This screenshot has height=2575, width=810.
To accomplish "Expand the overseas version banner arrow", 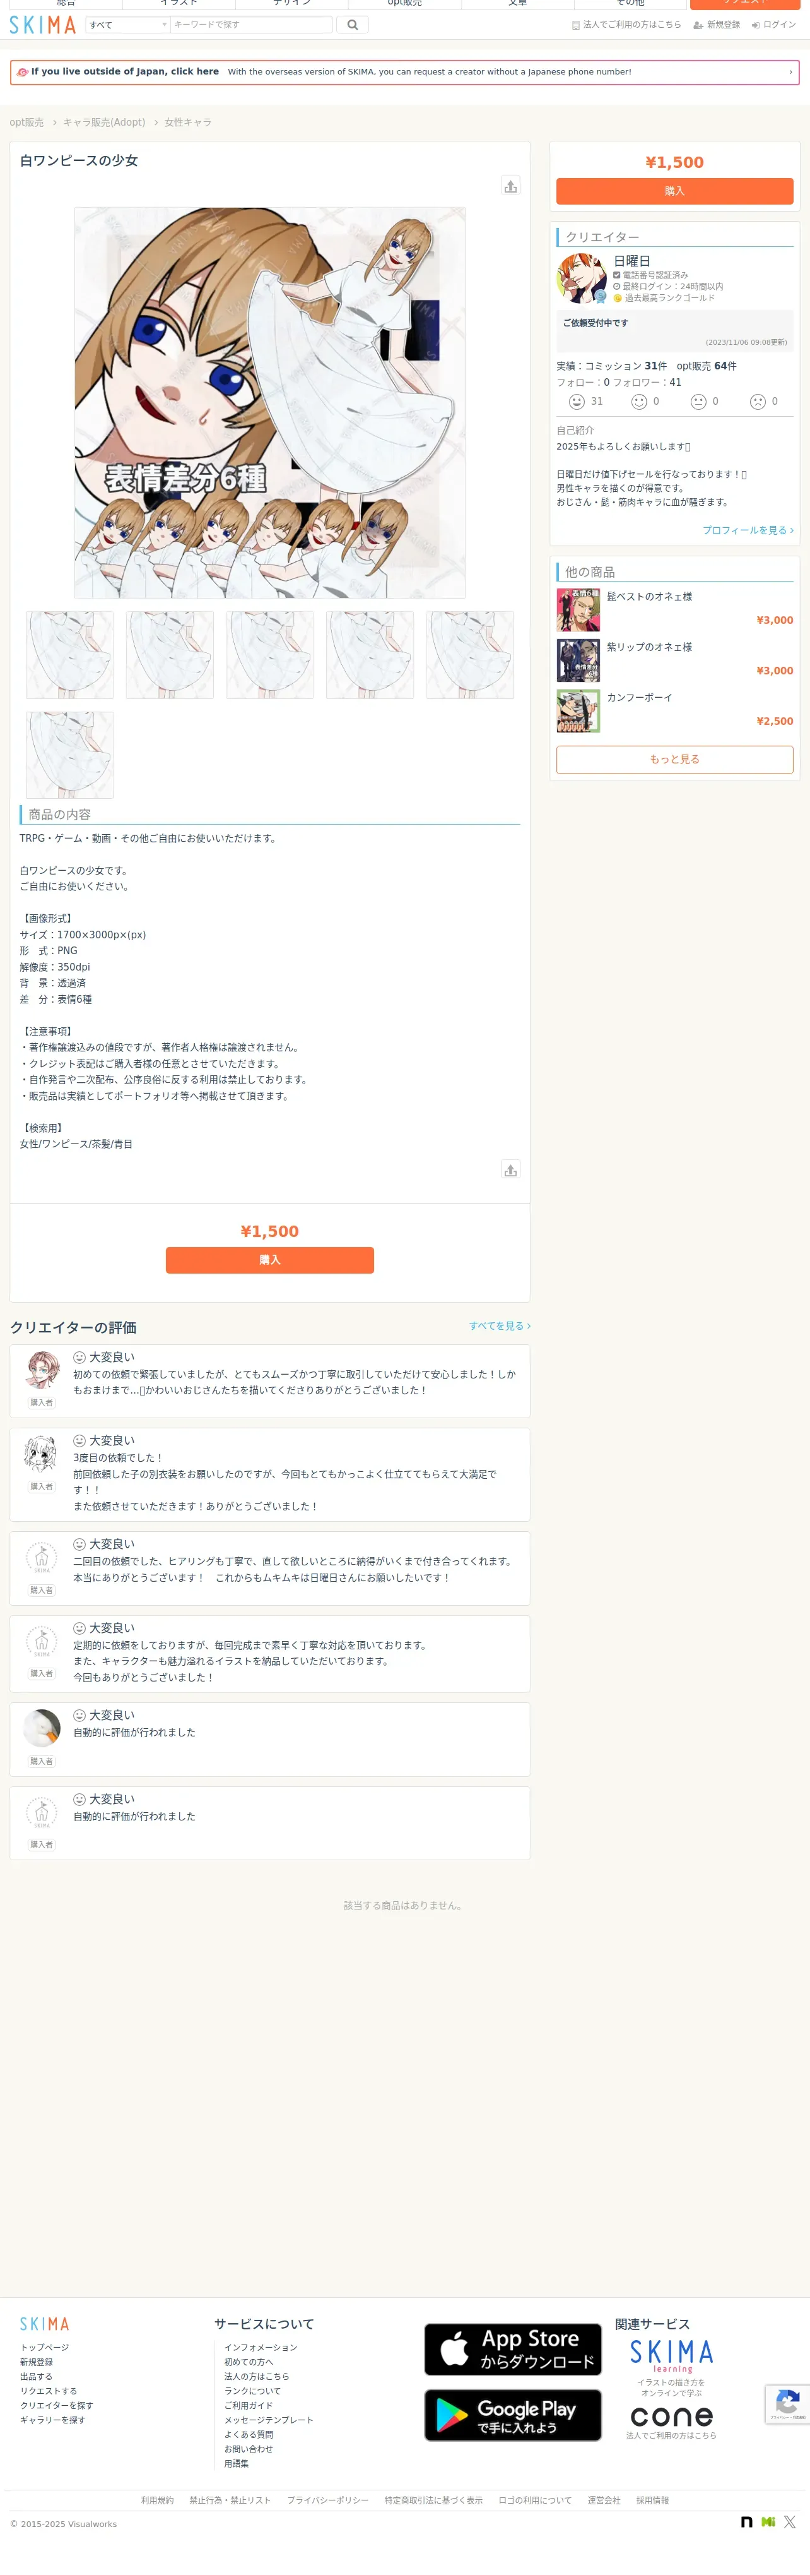I will 790,72.
